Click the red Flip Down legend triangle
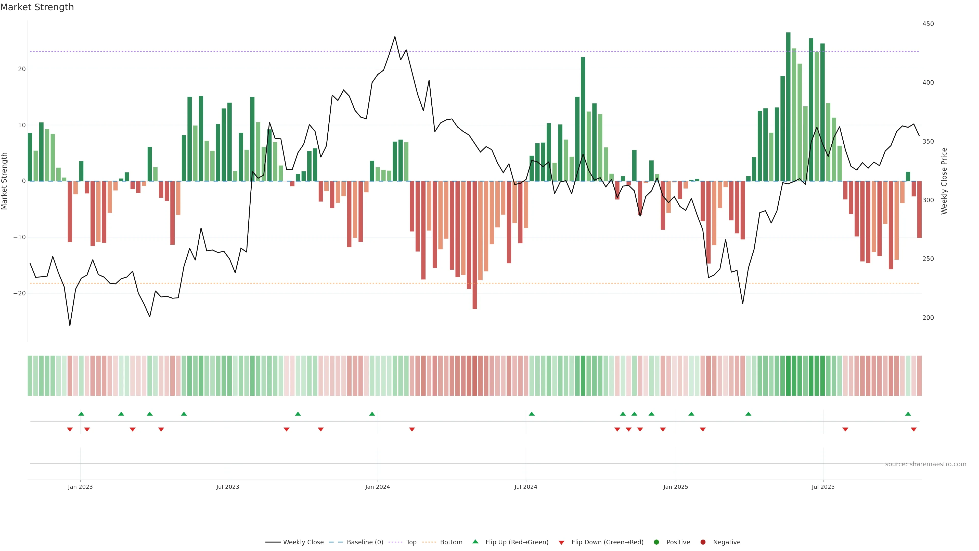This screenshot has height=551, width=979. (561, 542)
